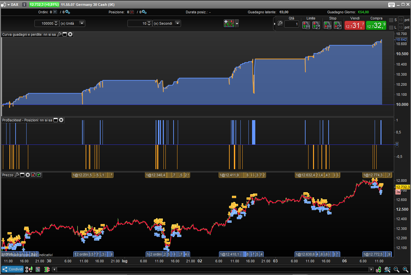Viewport: 411px width, 275px height.
Task: Click the S points input field
Action: click(401, 20)
